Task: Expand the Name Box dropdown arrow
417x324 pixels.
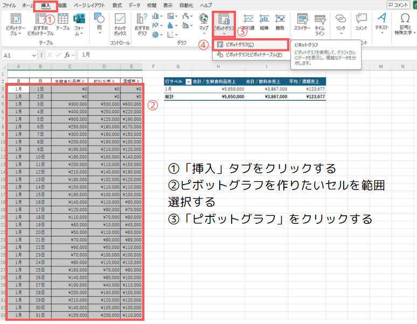Action: coord(34,55)
